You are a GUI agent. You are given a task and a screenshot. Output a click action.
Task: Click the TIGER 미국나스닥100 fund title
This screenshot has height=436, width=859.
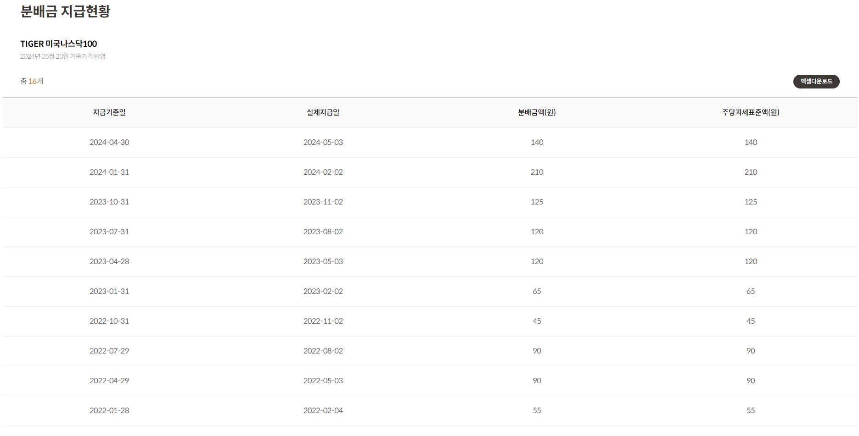(59, 44)
